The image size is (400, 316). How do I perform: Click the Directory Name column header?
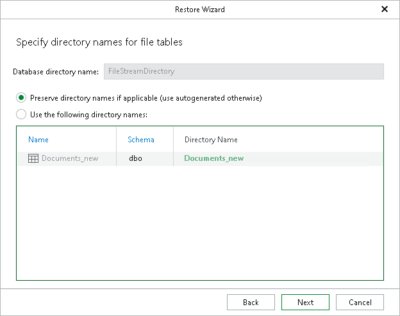click(211, 140)
